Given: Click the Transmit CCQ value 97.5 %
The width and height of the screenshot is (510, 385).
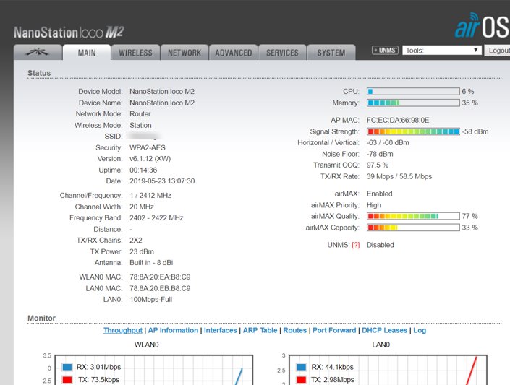Looking at the screenshot, I should pos(378,165).
